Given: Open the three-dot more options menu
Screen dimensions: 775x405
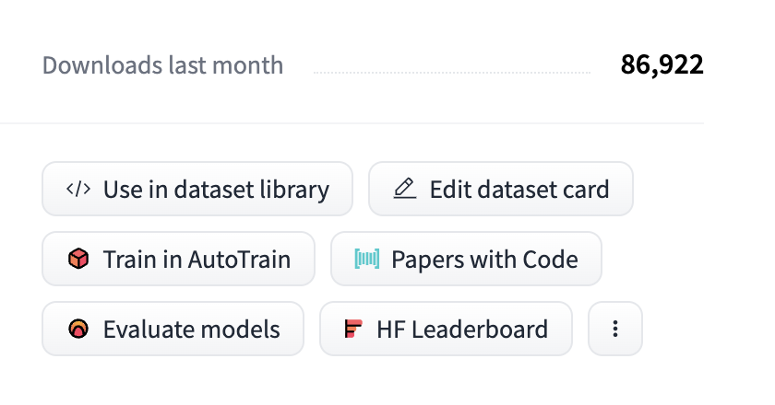Looking at the screenshot, I should [615, 329].
